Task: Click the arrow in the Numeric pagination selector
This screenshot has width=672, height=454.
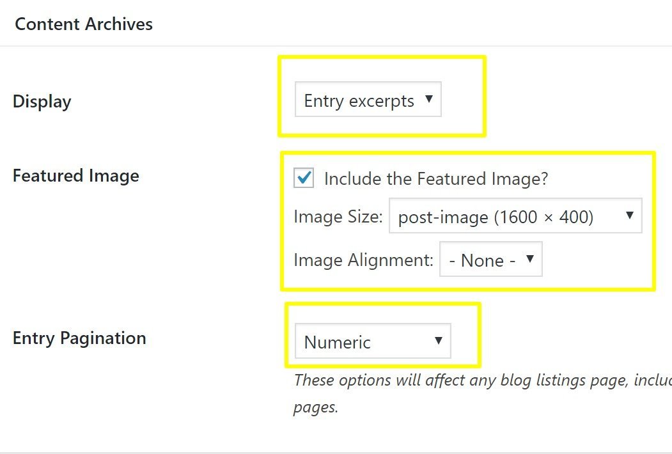Action: (439, 341)
